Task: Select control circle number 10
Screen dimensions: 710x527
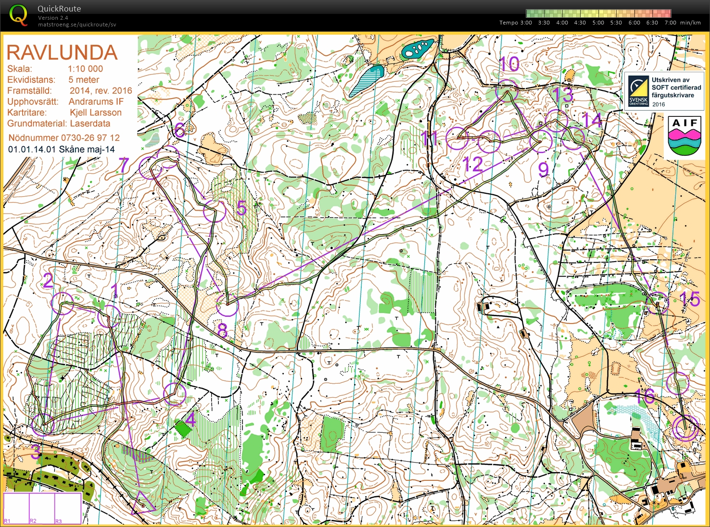Action: (x=507, y=91)
